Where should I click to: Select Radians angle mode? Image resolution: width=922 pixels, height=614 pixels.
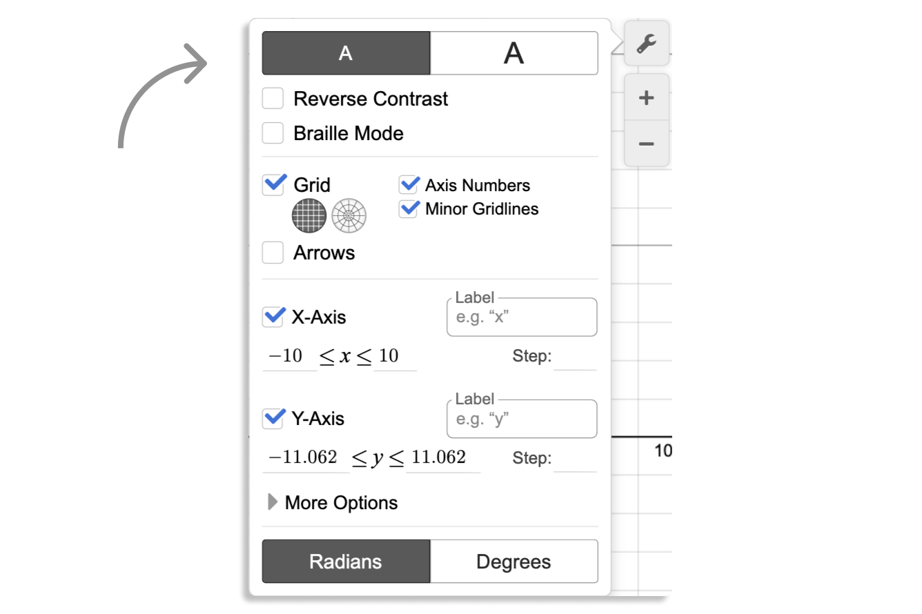pyautogui.click(x=346, y=562)
